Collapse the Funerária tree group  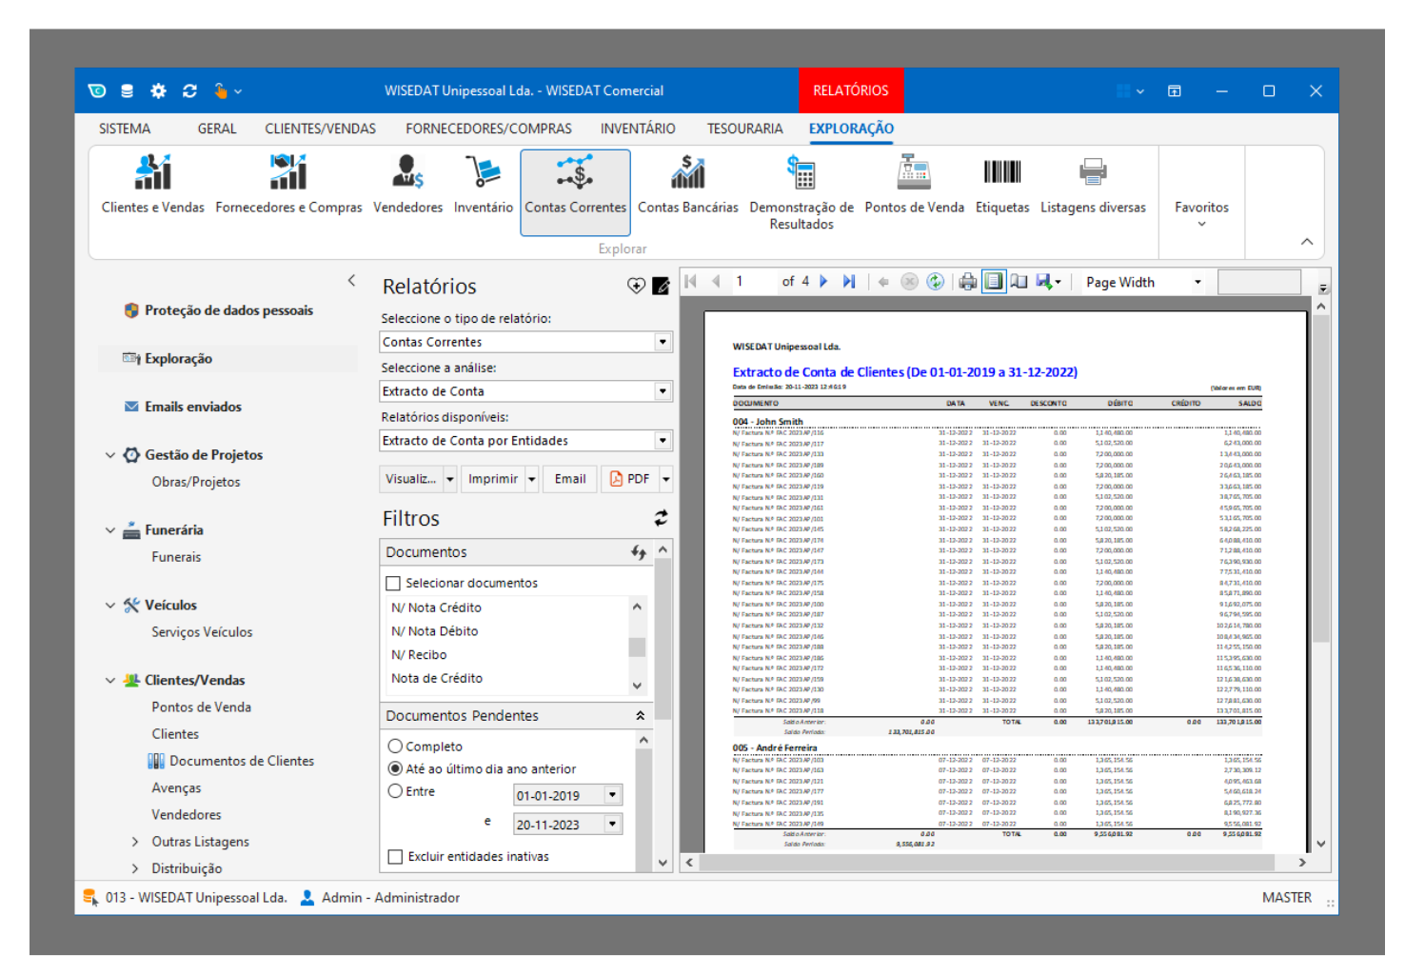[110, 530]
